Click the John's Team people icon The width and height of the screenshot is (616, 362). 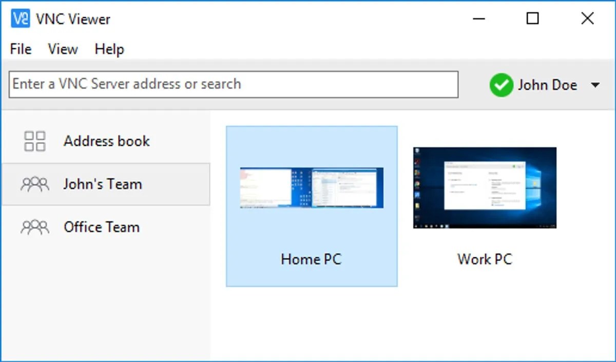[x=34, y=183]
